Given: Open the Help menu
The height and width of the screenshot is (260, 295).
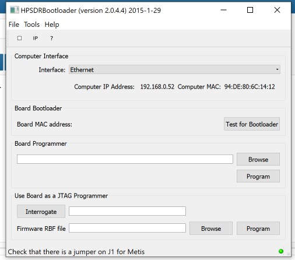Looking at the screenshot, I should [52, 24].
